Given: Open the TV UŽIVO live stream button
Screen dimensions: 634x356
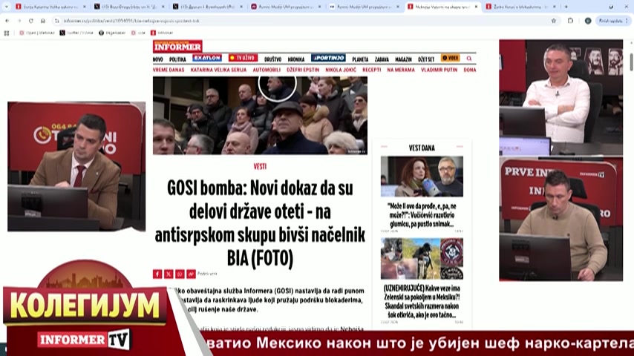Looking at the screenshot, I should coord(242,58).
